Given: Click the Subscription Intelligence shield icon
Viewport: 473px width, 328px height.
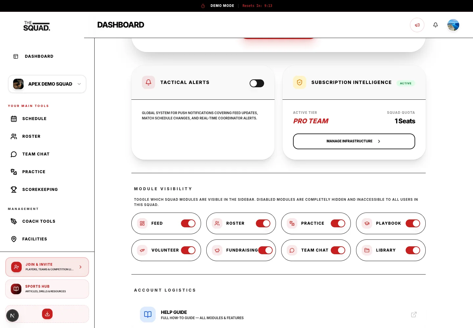Looking at the screenshot, I should [300, 82].
